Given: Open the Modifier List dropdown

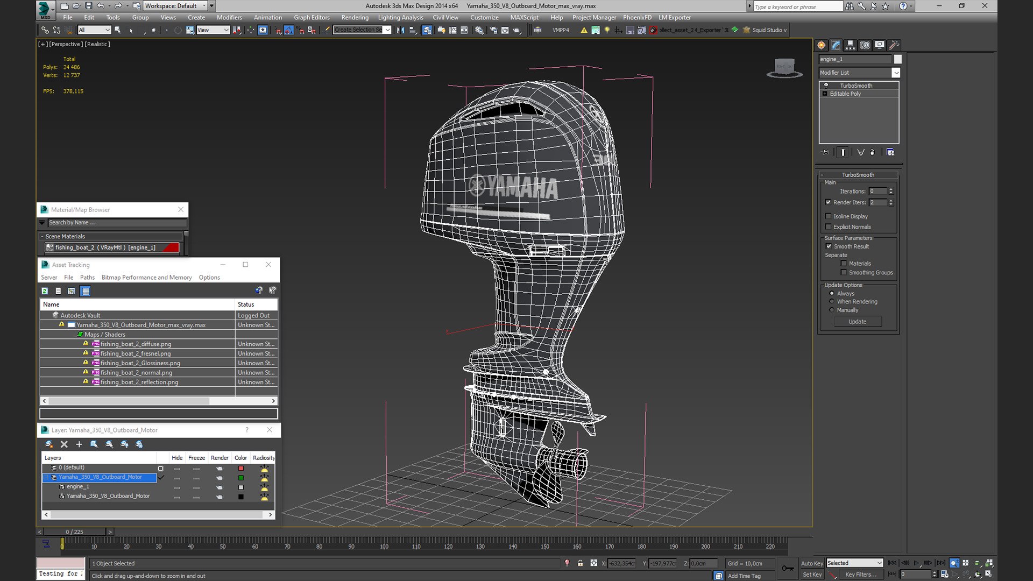Looking at the screenshot, I should tap(859, 73).
